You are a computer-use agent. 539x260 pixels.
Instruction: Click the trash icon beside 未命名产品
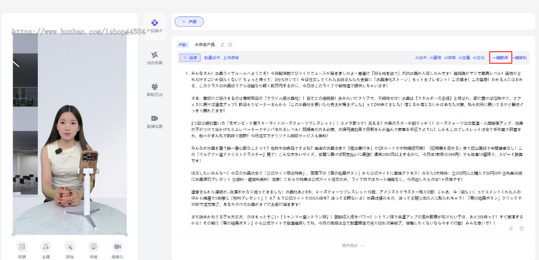230,44
